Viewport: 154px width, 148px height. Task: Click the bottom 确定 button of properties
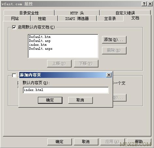(60, 142)
